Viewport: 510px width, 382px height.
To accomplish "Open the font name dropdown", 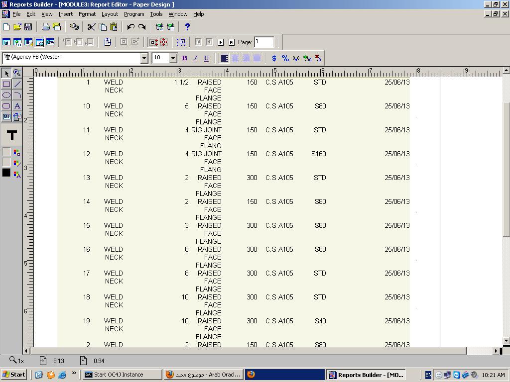I will tap(144, 58).
